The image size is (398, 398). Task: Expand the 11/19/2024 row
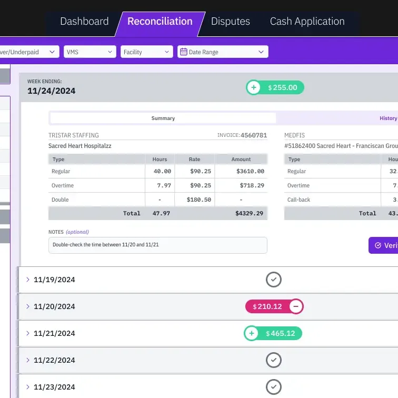[28, 280]
